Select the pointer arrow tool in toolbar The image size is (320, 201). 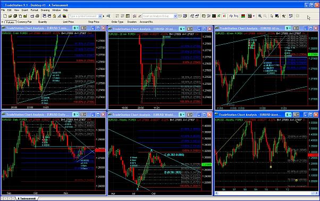272,16
